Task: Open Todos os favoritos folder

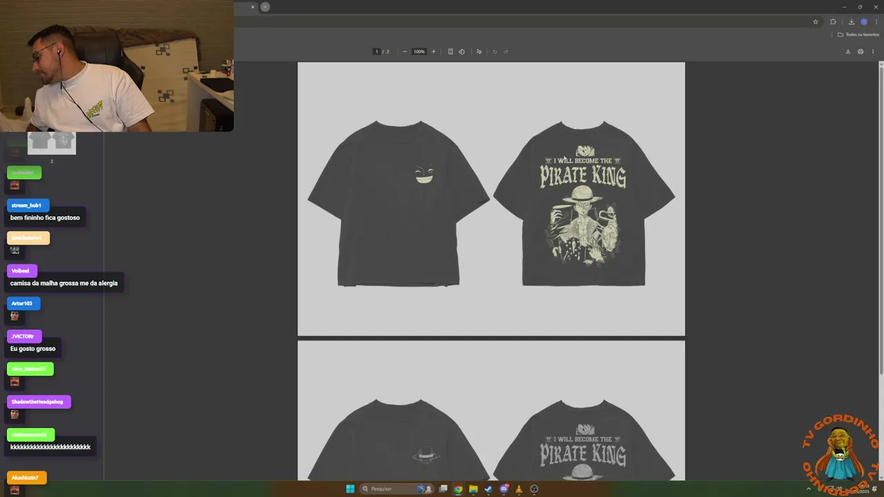Action: (x=858, y=35)
